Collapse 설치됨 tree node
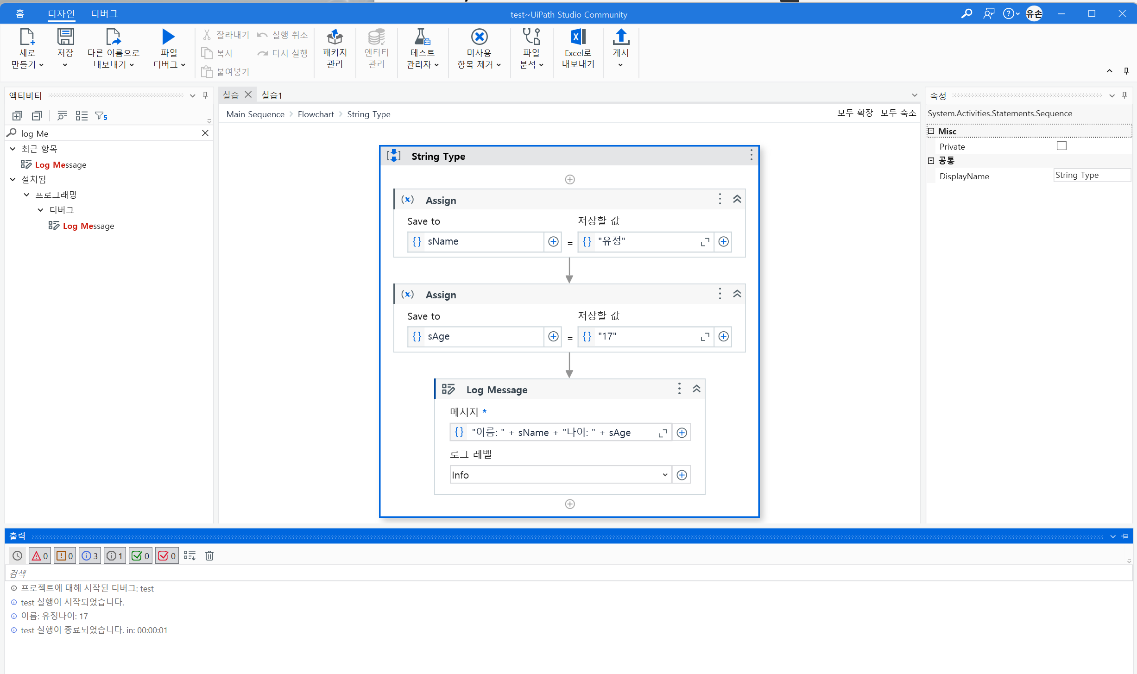This screenshot has height=674, width=1137. pyautogui.click(x=13, y=179)
